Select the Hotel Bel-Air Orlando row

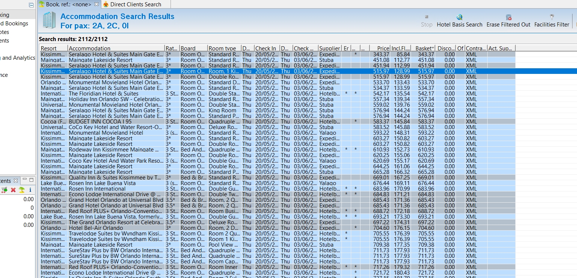tap(277, 228)
